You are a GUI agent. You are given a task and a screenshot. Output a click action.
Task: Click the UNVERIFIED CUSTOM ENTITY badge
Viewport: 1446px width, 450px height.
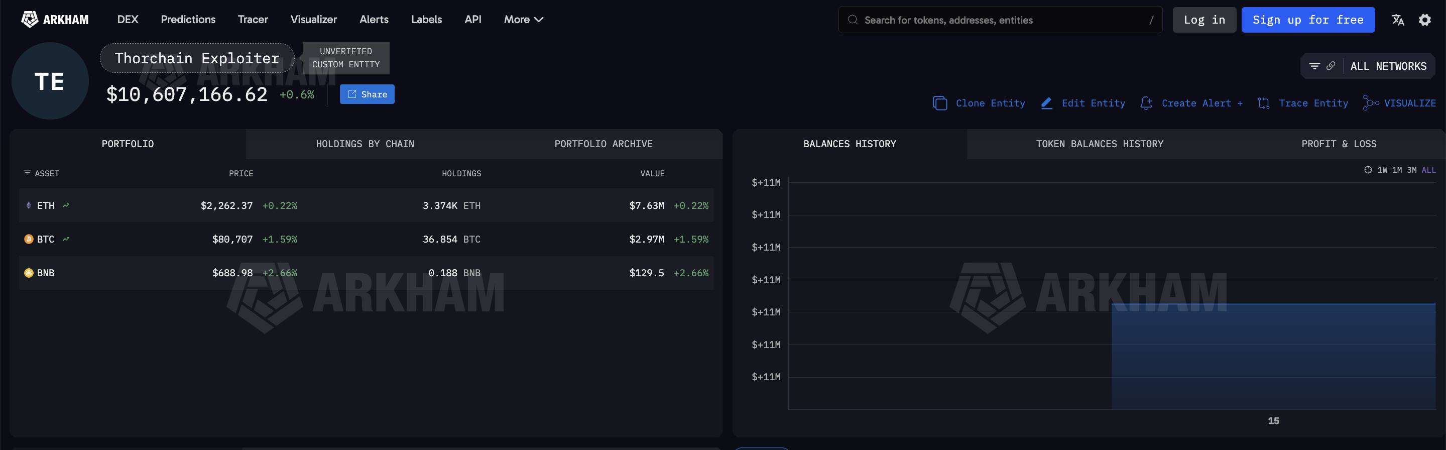(346, 58)
